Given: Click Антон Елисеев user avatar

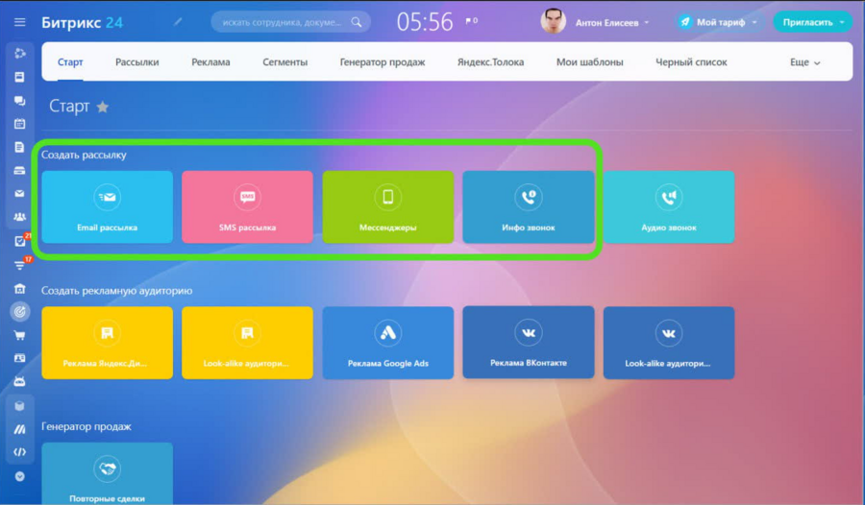Looking at the screenshot, I should pyautogui.click(x=553, y=21).
